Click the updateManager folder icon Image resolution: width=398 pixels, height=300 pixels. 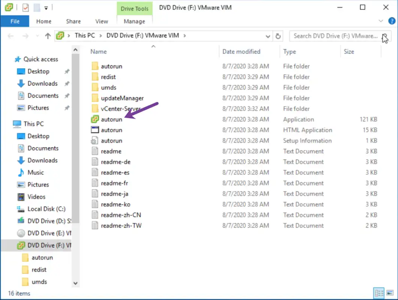pos(95,98)
